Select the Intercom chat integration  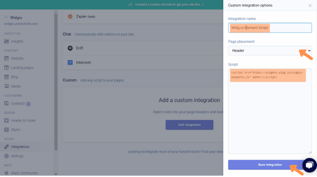tap(143, 62)
